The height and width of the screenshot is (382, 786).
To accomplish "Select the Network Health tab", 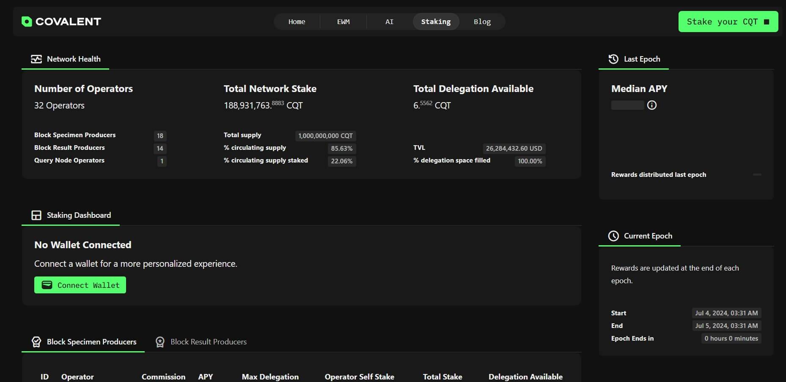I will pos(66,59).
